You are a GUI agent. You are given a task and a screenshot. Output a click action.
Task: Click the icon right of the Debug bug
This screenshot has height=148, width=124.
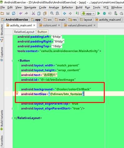point(110,13)
